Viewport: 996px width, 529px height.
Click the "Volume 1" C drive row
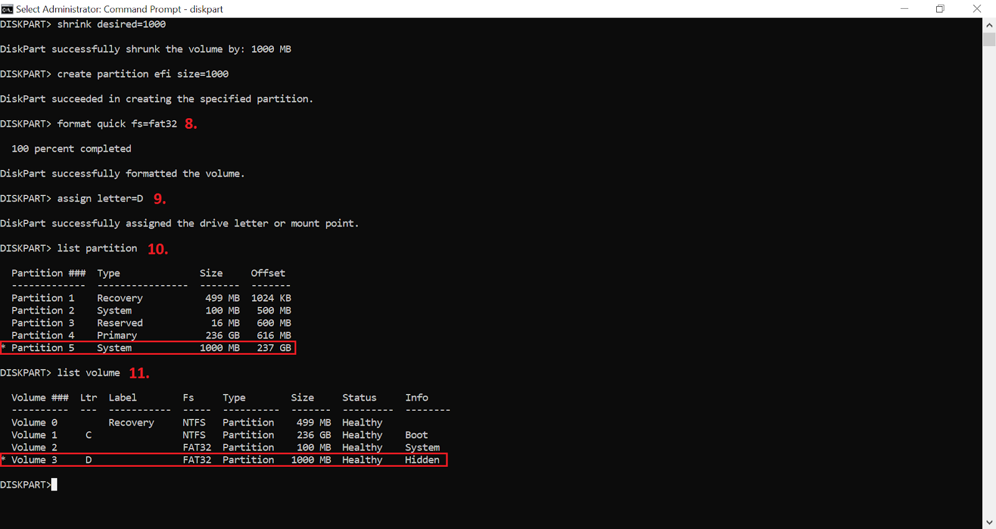220,435
